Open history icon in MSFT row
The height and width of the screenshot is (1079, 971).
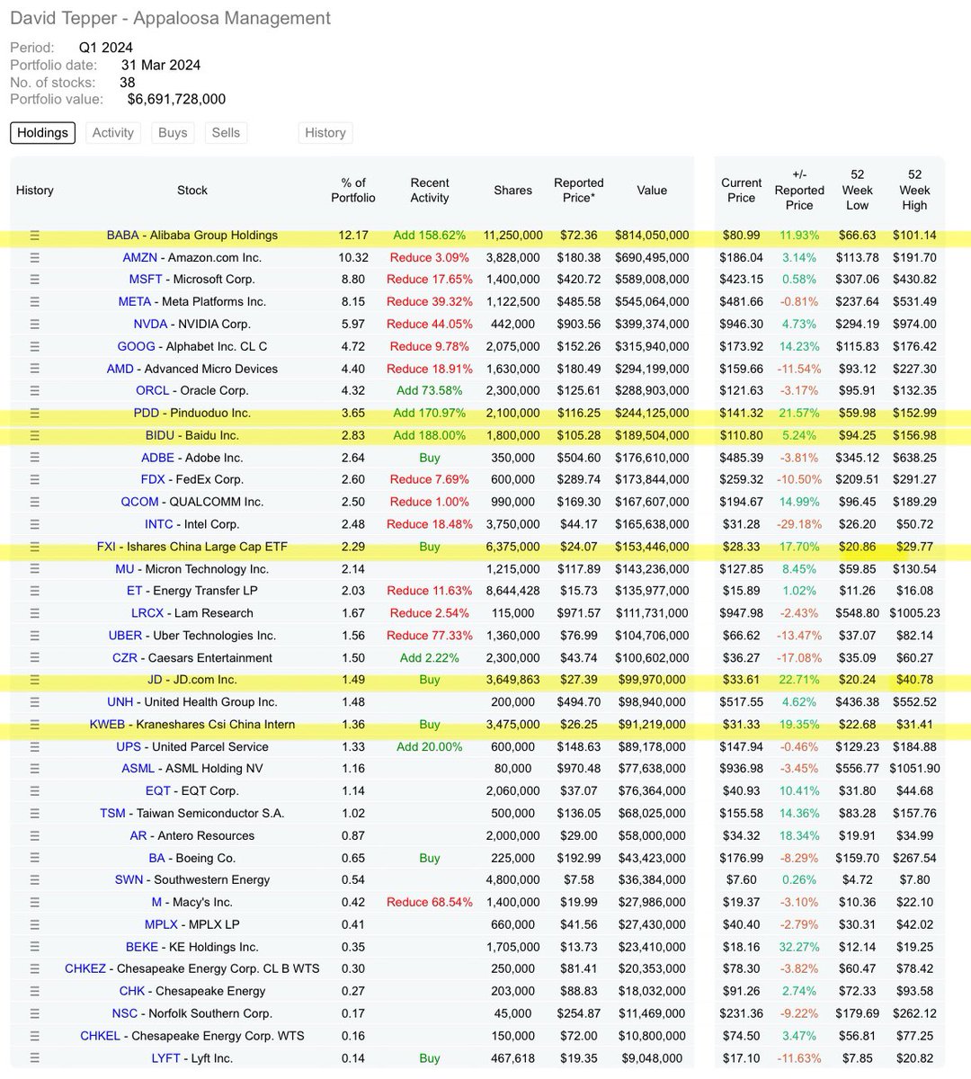(x=35, y=280)
